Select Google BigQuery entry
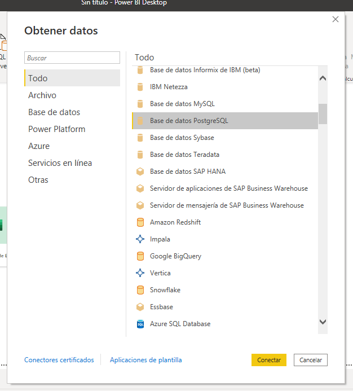 click(225, 256)
